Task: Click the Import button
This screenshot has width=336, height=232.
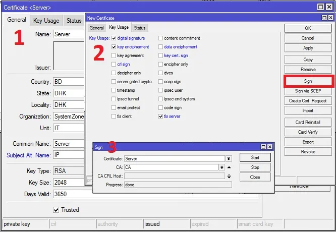Action: pos(308,110)
